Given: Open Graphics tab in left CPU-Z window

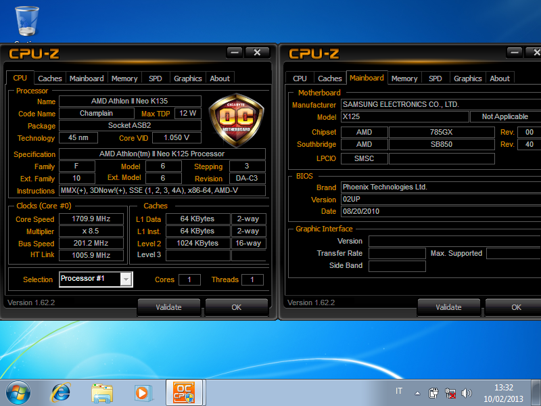Looking at the screenshot, I should (188, 78).
